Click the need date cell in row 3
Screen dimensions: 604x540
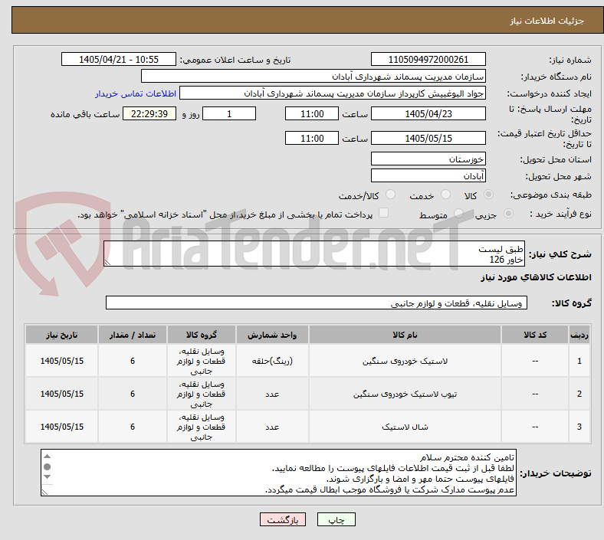pos(61,427)
